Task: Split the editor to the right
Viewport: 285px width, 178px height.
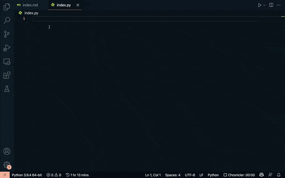Action: (271, 5)
